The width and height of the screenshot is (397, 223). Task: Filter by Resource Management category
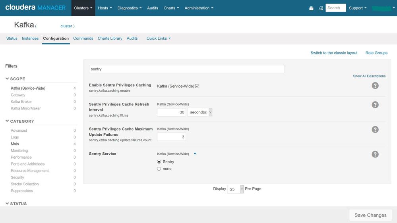[x=30, y=171]
